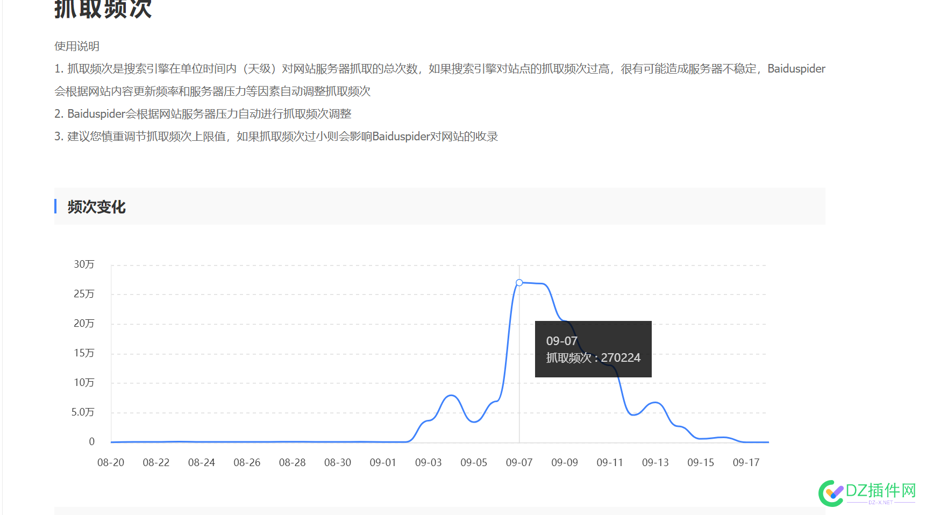Click y-axis label 5.0万

(83, 412)
